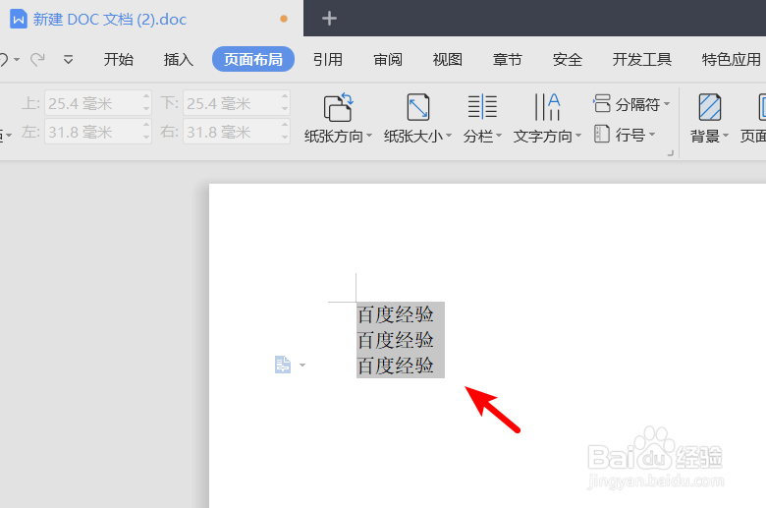Click the redo arrow icon
The width and height of the screenshot is (766, 508).
[x=37, y=60]
